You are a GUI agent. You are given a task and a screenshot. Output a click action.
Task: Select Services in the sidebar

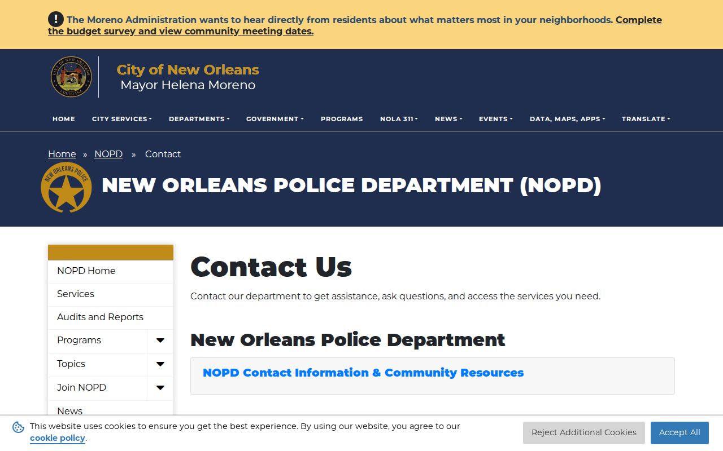pos(111,294)
